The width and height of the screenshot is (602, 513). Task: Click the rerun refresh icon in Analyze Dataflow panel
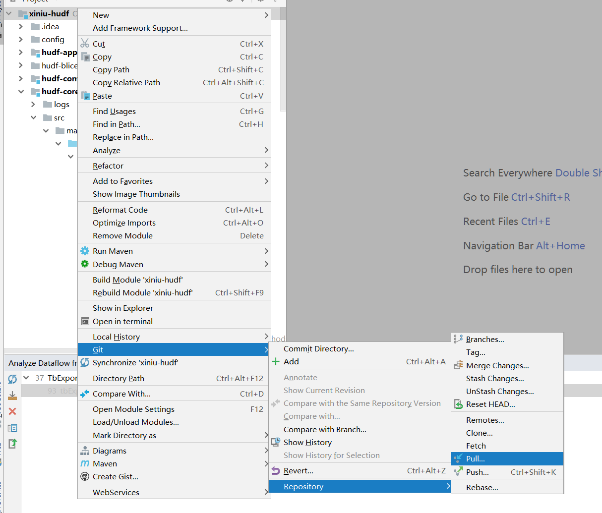tap(12, 379)
